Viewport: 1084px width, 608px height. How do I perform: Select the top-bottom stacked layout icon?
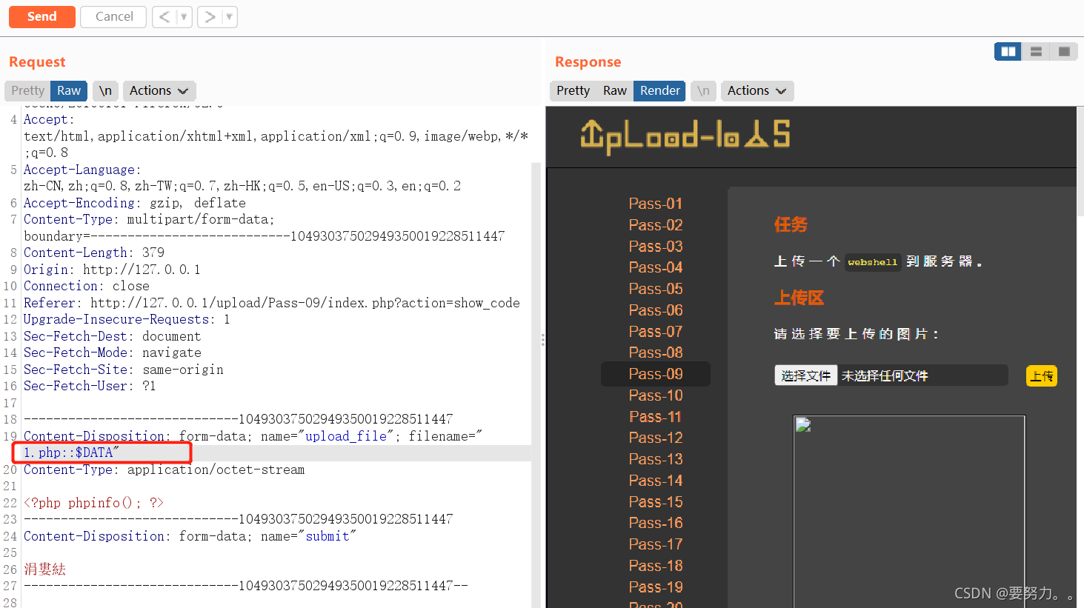[1036, 51]
